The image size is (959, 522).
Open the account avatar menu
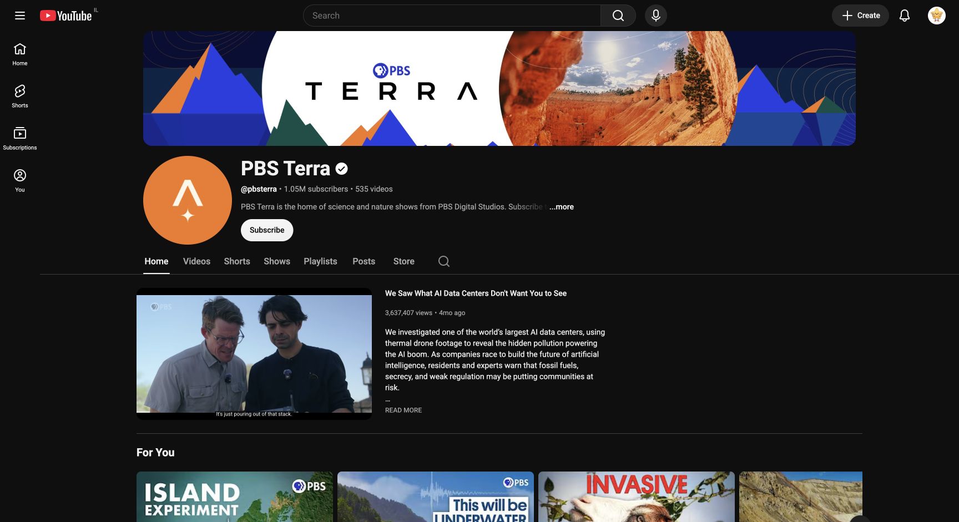(x=936, y=16)
